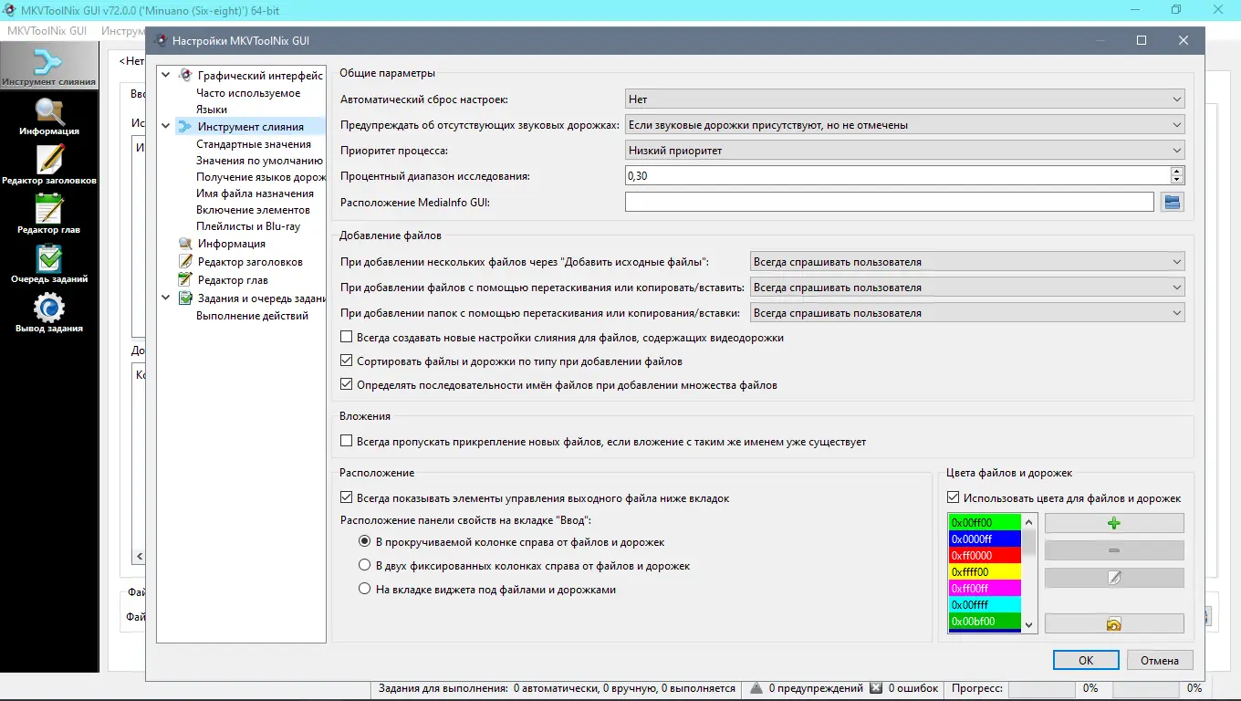
Task: Click the pencil icon to edit selected color
Action: click(x=1113, y=577)
